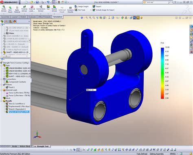
Task: Select Force-2 load item
Action: (x=18, y=95)
